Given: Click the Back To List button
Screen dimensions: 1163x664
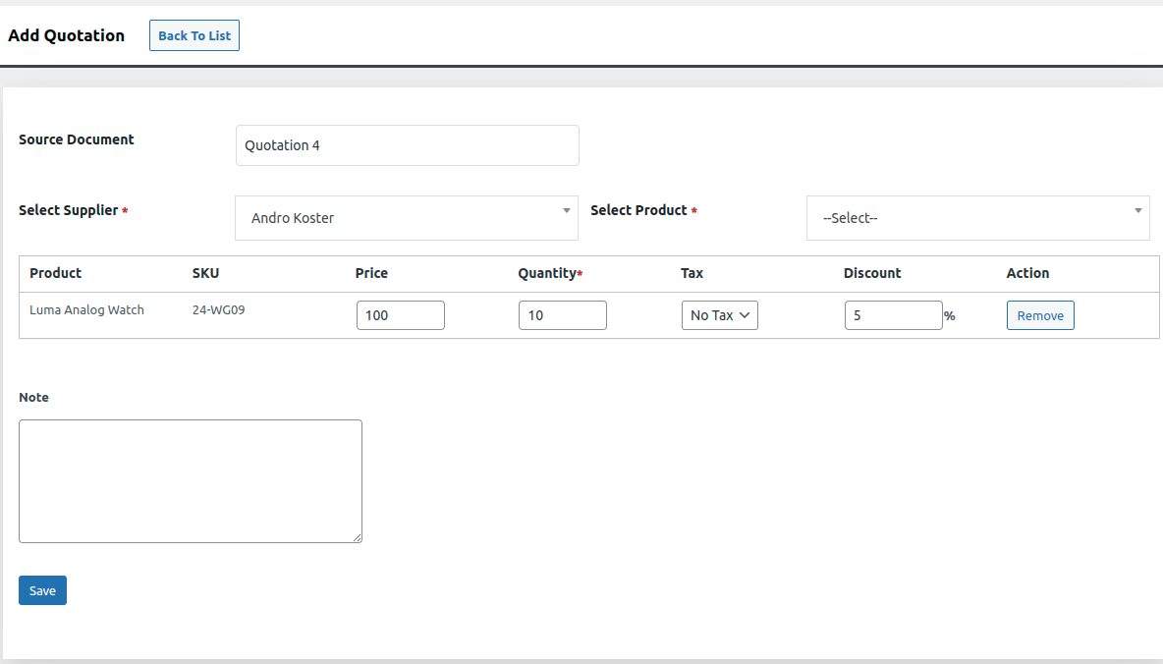Looking at the screenshot, I should 194,35.
